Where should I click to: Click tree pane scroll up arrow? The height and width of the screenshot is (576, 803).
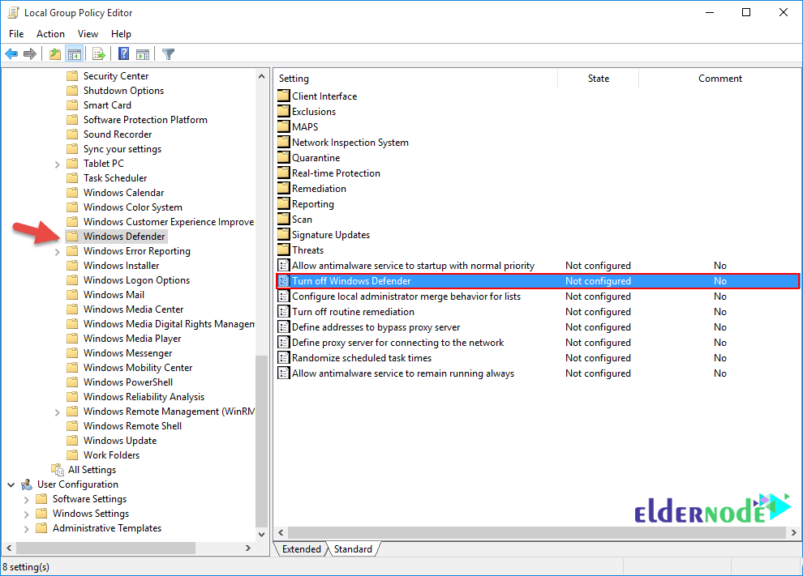pyautogui.click(x=262, y=76)
